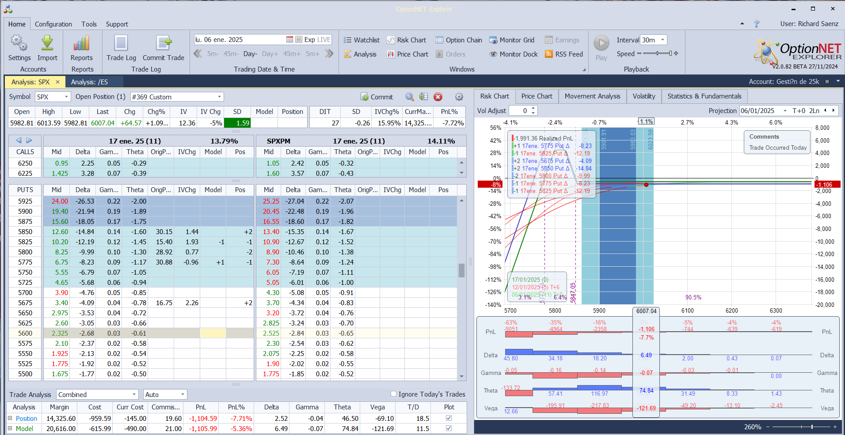Go to previous expiration with left arrow
The image size is (845, 435).
click(x=19, y=140)
